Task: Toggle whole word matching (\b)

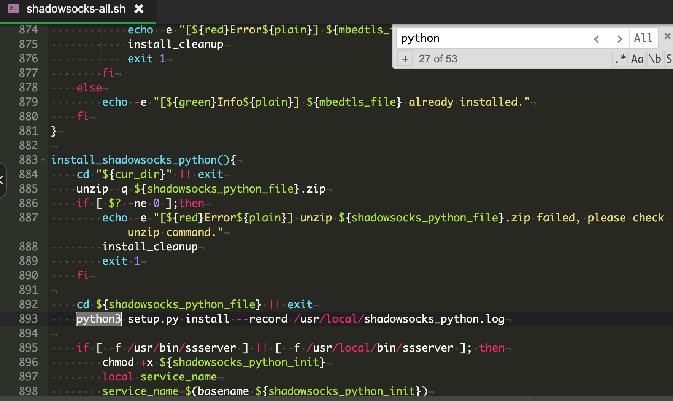Action: pyautogui.click(x=655, y=59)
